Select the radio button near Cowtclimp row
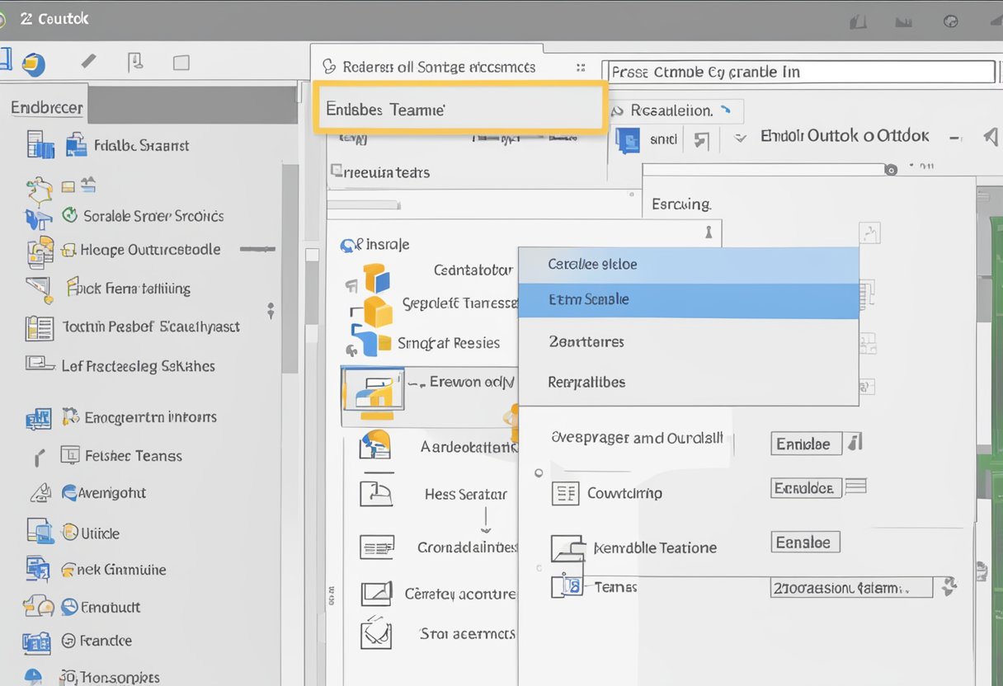The width and height of the screenshot is (1003, 686). (x=539, y=474)
